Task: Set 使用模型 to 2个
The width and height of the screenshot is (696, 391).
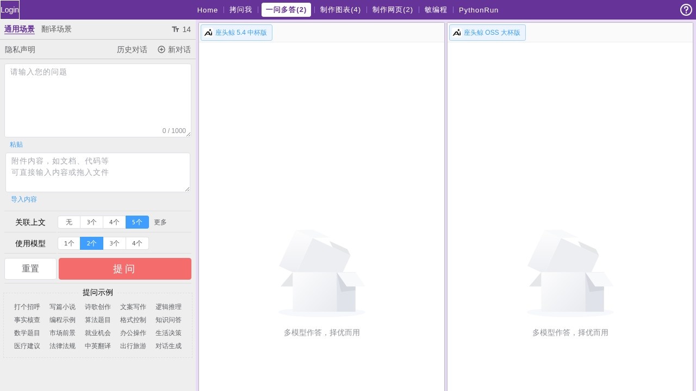Action: (x=92, y=243)
